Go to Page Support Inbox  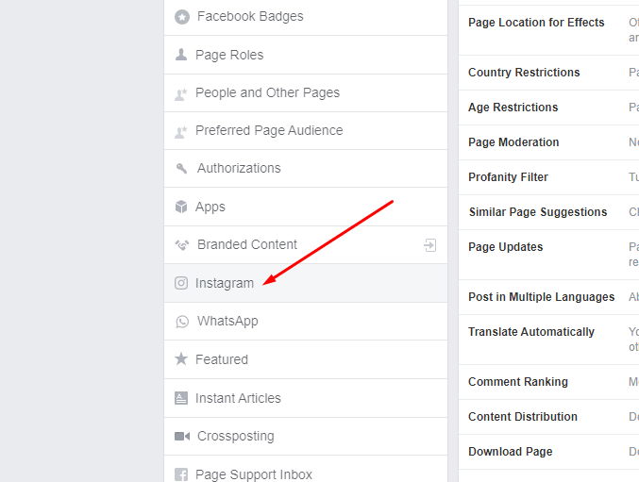(306, 472)
